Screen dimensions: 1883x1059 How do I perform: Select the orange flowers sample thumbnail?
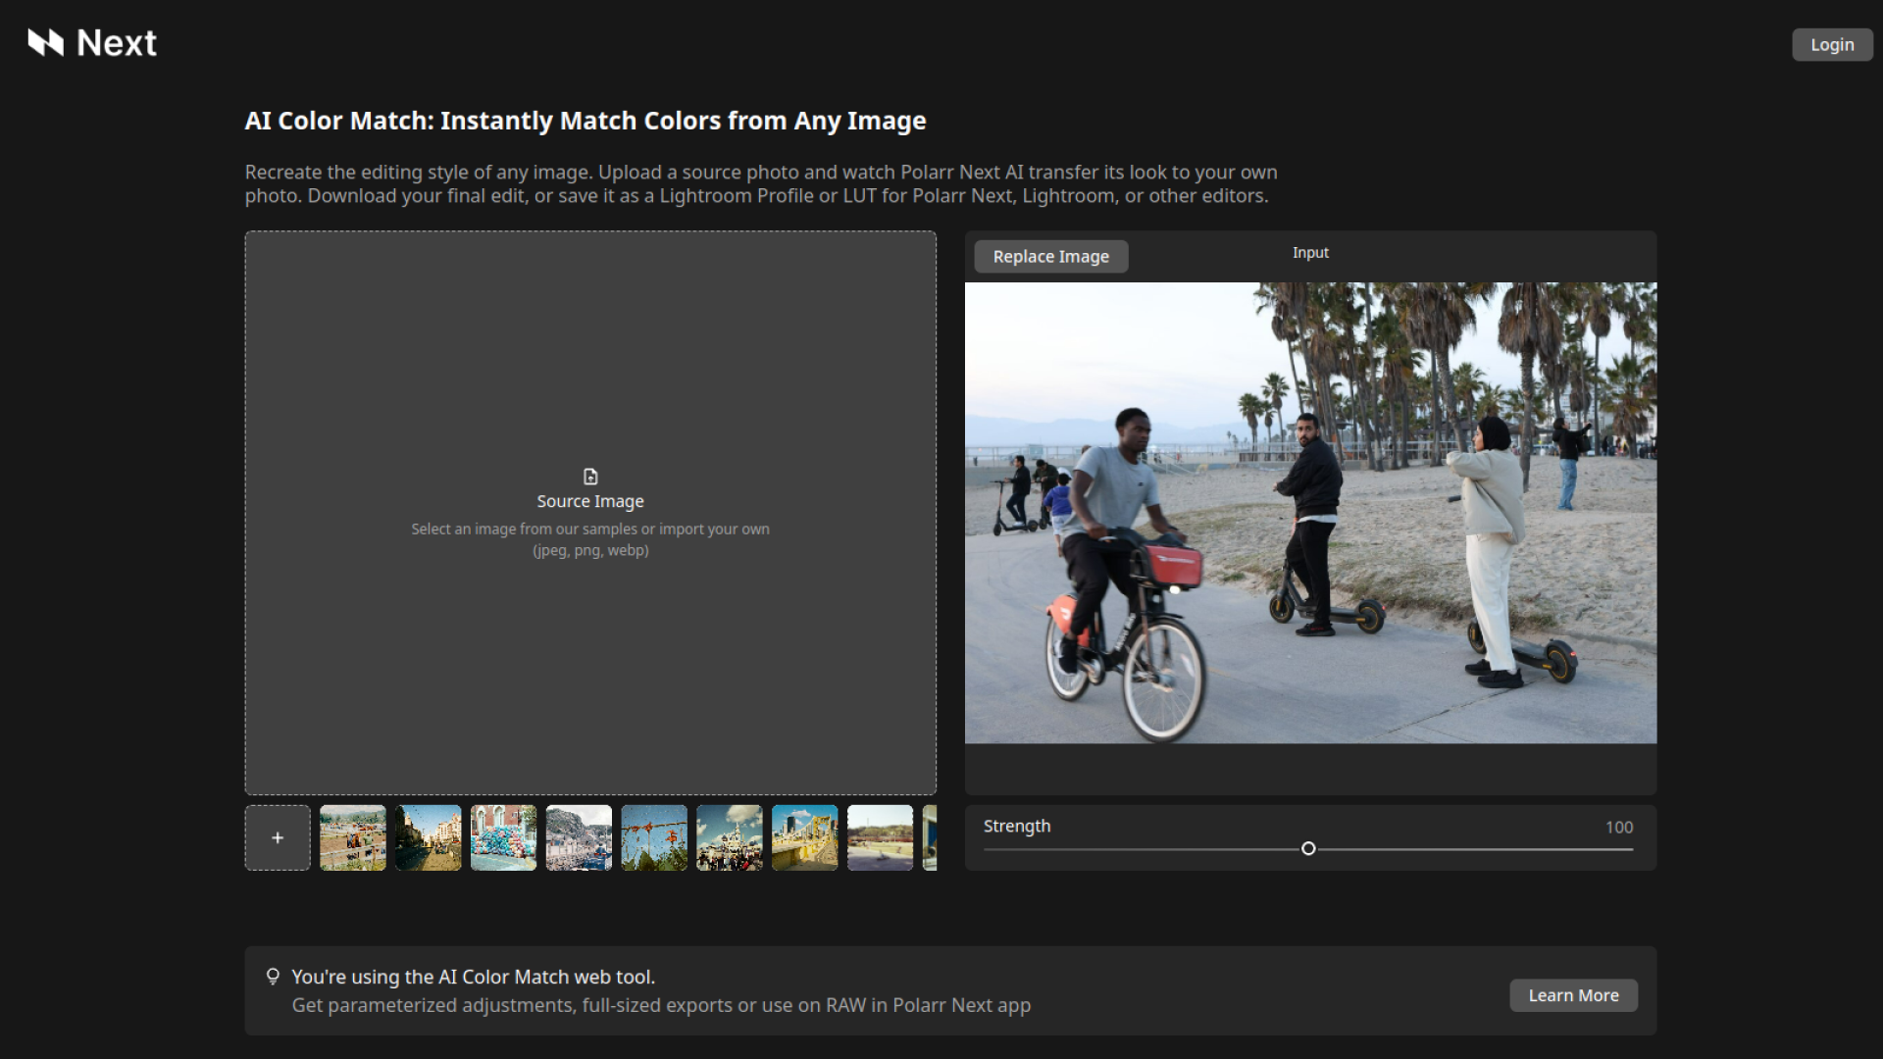coord(654,837)
